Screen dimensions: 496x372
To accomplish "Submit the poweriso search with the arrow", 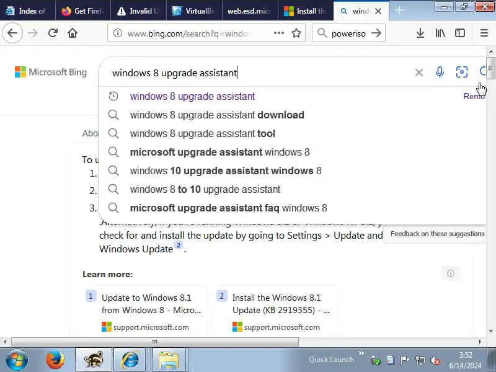I will click(376, 33).
